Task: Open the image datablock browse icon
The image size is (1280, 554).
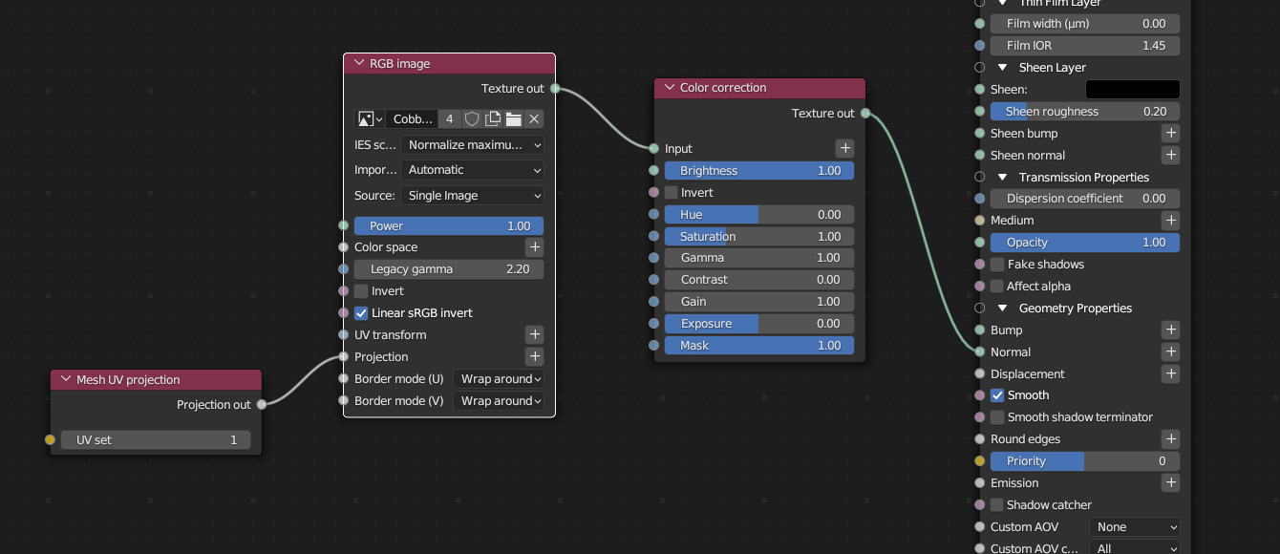Action: point(370,119)
